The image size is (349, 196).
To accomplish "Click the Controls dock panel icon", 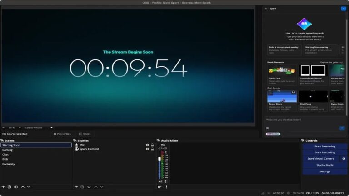I will click(303, 141).
